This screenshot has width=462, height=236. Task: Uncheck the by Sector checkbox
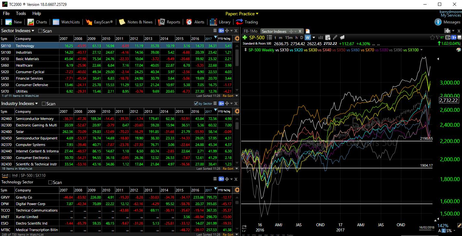click(196, 103)
